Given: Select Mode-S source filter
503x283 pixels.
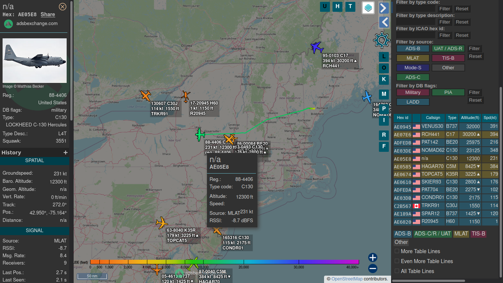Looking at the screenshot, I should tap(413, 67).
